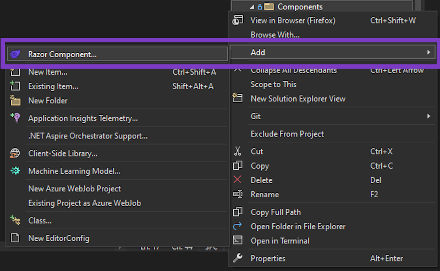
Task: Collapse the Components folder tree node
Action: [x=252, y=7]
